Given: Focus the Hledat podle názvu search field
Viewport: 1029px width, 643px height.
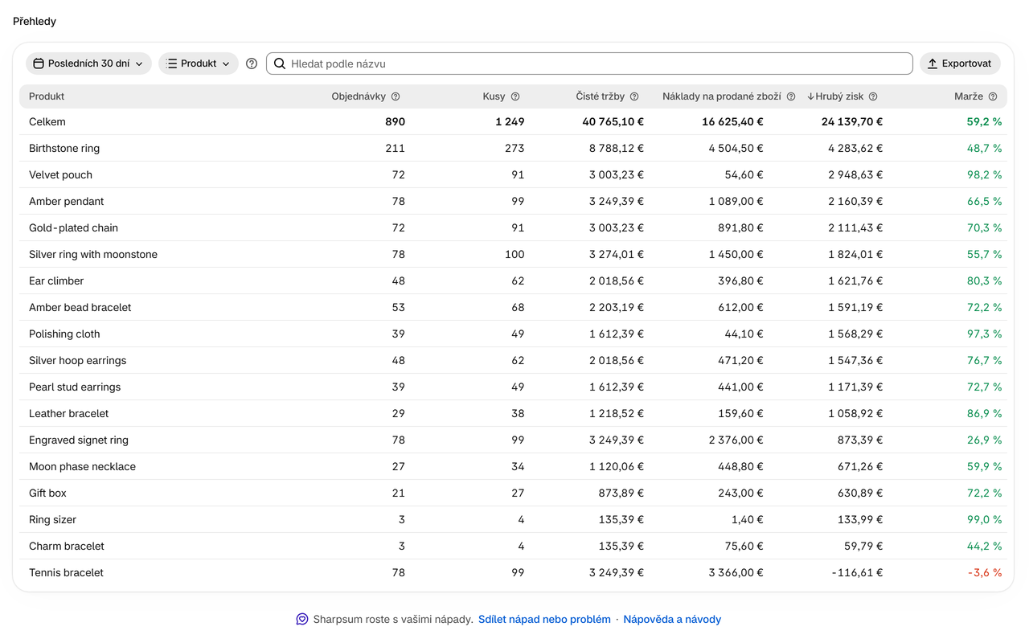Looking at the screenshot, I should pos(589,63).
